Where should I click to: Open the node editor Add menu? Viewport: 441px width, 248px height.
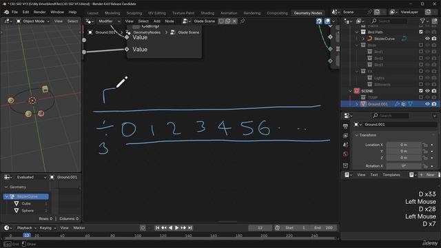click(156, 21)
